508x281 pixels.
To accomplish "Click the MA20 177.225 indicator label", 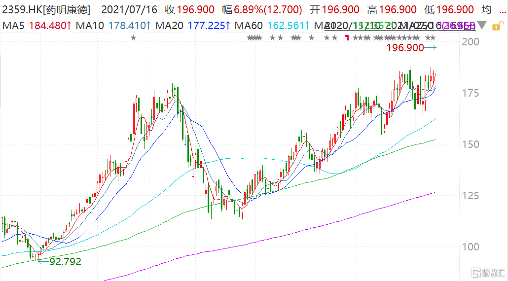I will 193,25.
